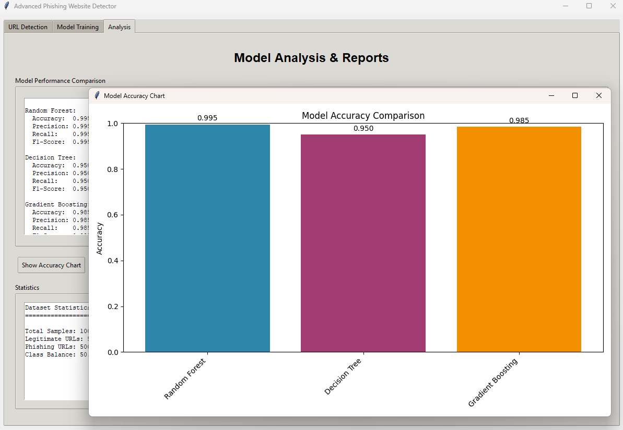Minimize the Model Accuracy Chart window
The height and width of the screenshot is (430, 623).
tap(551, 95)
